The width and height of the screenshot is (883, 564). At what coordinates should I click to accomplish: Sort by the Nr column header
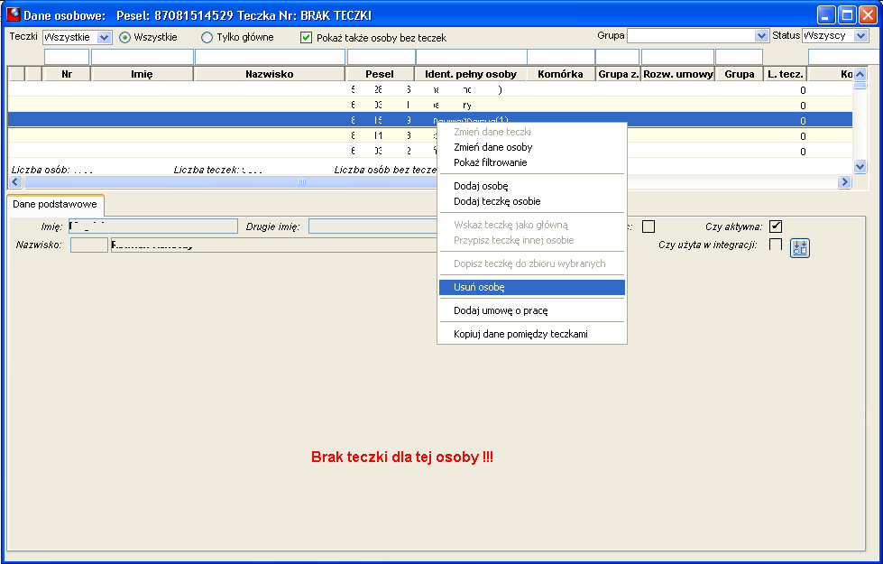click(67, 74)
